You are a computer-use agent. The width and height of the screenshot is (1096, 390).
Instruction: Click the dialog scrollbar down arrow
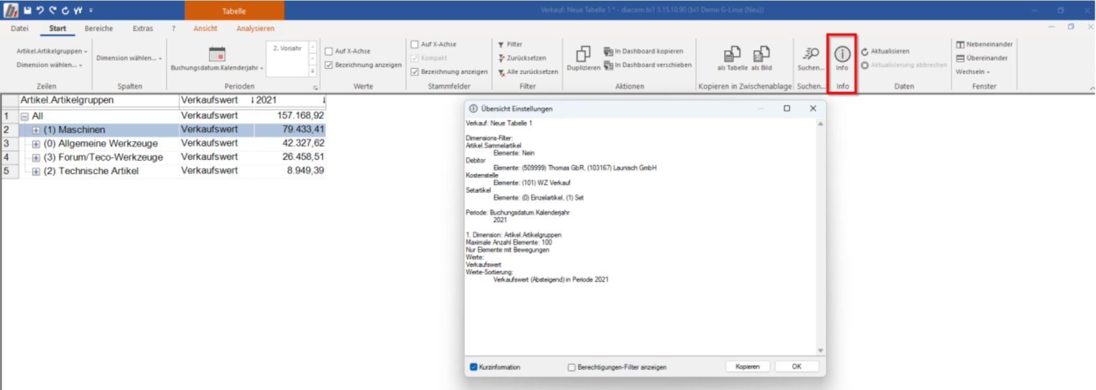[x=820, y=350]
